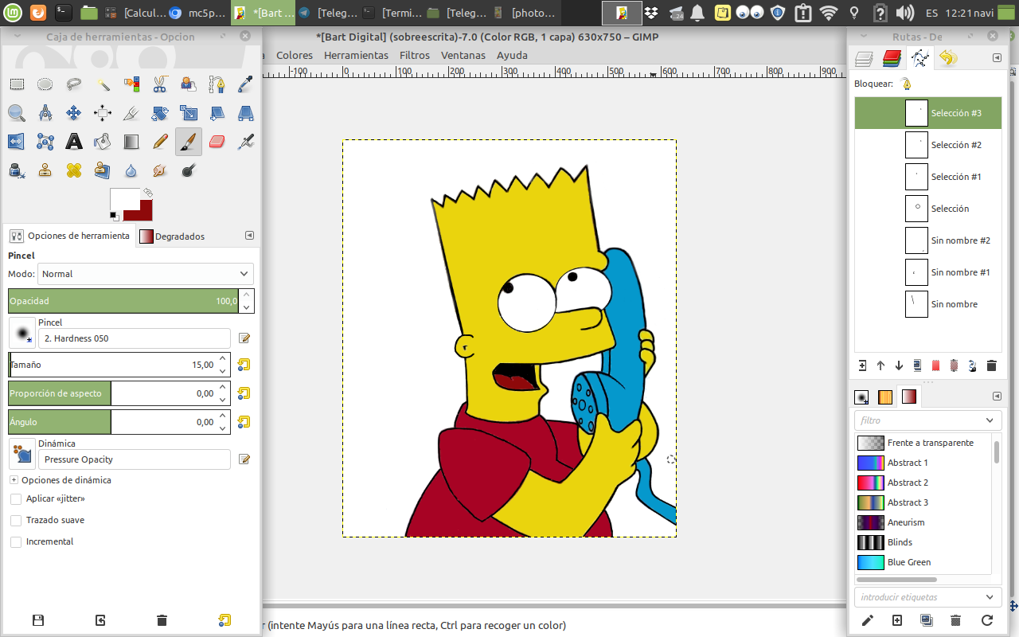Screen dimensions: 1019x637
Task: Choose the Blue Green gradient
Action: click(923, 562)
